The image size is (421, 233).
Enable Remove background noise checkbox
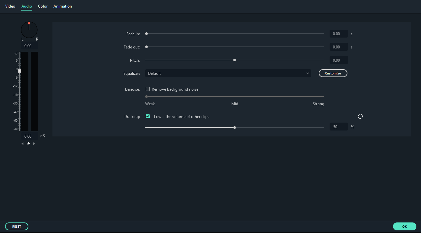148,89
